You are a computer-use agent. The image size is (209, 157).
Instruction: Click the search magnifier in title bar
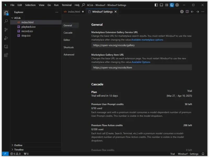(83, 5)
